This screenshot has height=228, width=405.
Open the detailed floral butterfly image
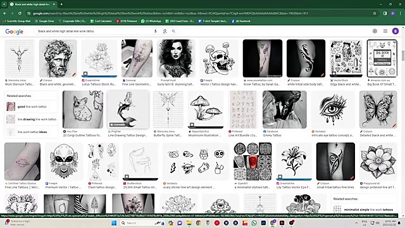[378, 110]
